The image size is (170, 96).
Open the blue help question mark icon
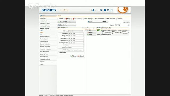point(105,10)
